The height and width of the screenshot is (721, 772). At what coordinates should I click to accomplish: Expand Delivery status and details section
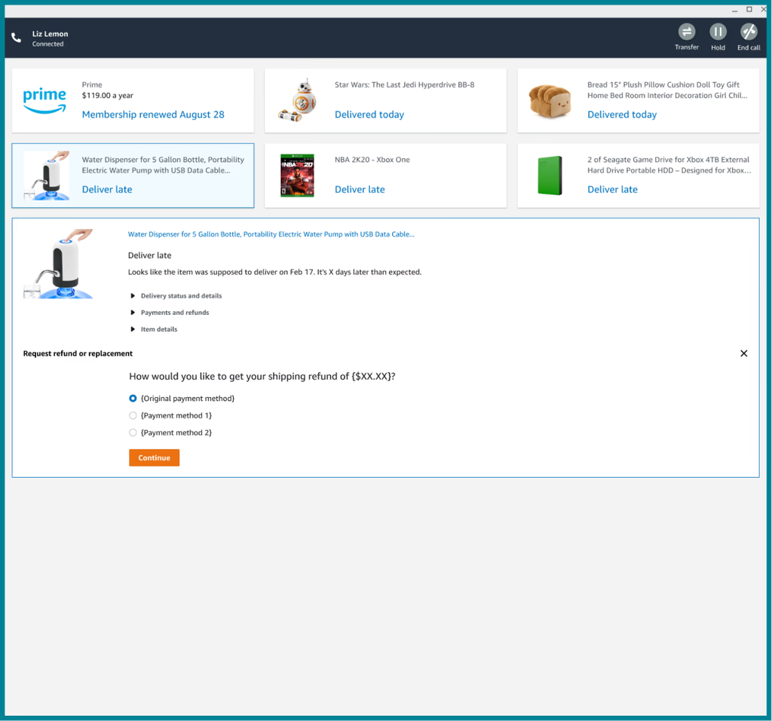tap(180, 296)
